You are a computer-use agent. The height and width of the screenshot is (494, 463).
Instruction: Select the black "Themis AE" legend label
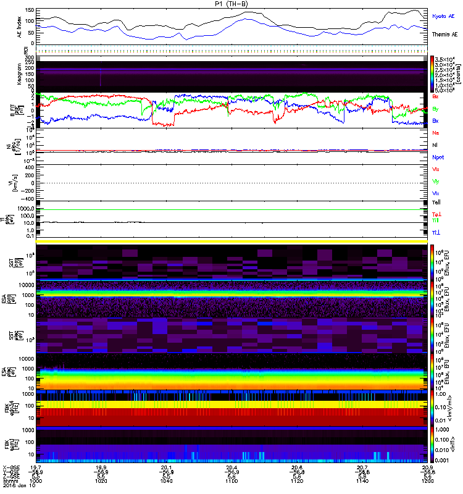[444, 35]
